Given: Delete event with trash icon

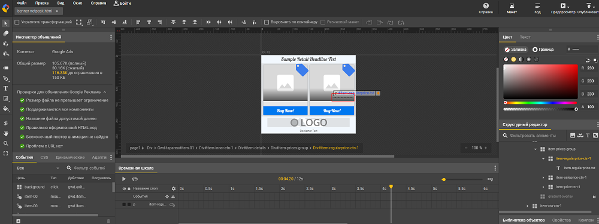Looking at the screenshot, I should (108, 221).
